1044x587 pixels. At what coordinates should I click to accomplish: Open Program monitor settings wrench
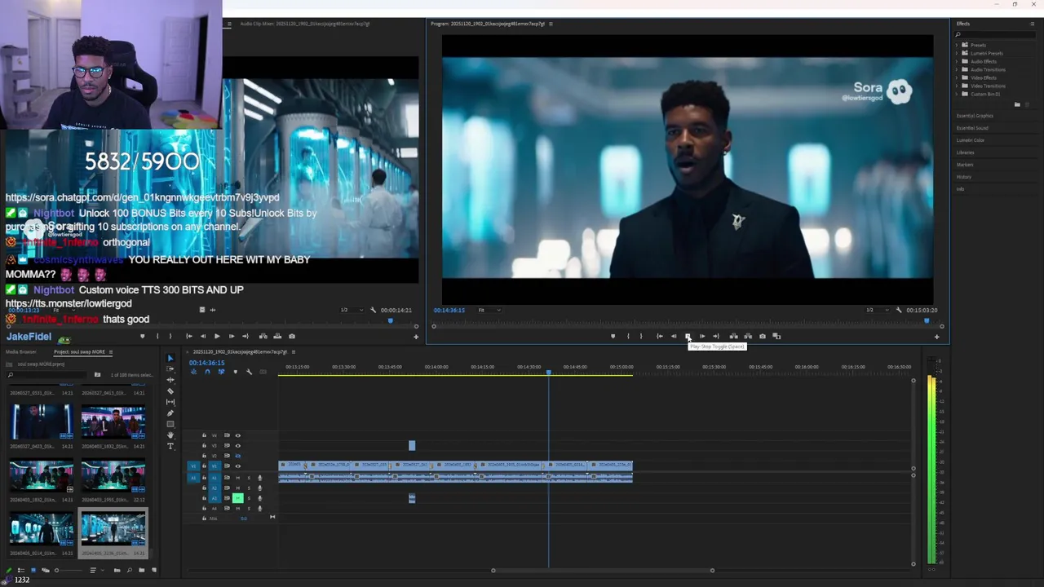899,310
